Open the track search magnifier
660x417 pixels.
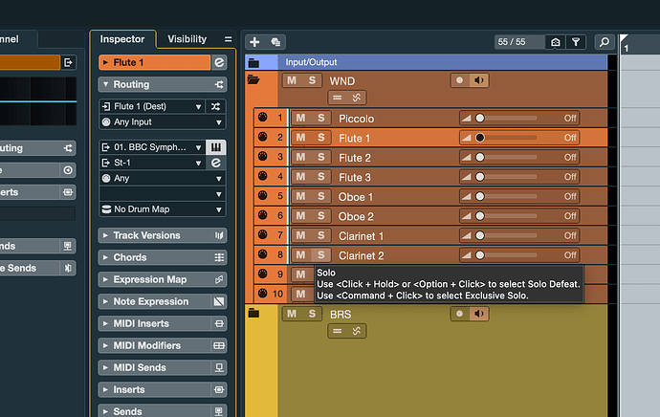coord(604,42)
